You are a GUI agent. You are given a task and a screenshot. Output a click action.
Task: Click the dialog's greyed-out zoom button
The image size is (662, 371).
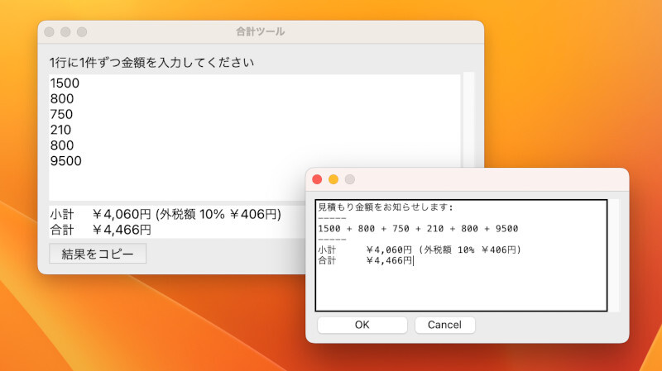pos(350,179)
